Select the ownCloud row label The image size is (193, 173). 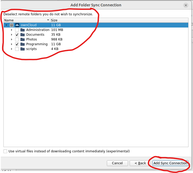pos(29,25)
